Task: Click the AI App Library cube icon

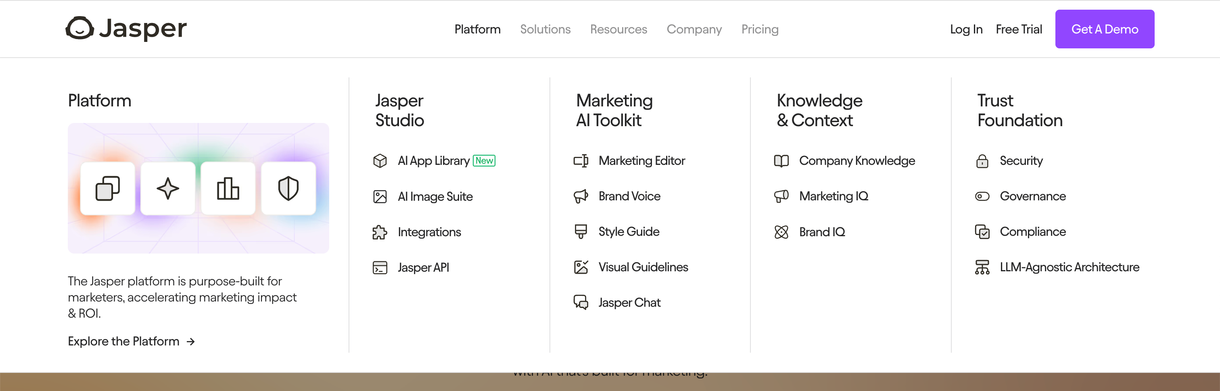Action: (380, 161)
